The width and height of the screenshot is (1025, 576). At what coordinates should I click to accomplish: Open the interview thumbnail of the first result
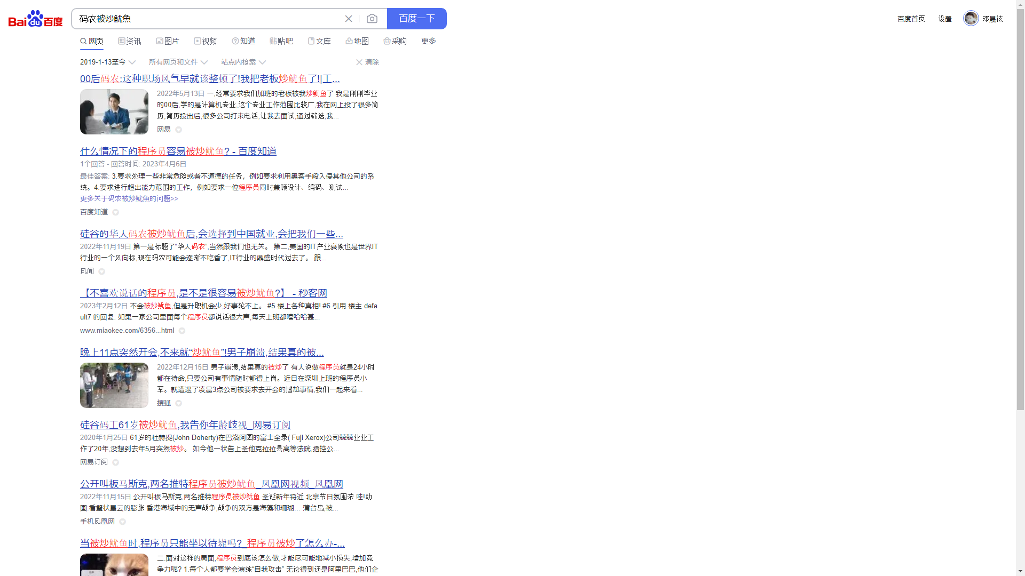tap(114, 111)
